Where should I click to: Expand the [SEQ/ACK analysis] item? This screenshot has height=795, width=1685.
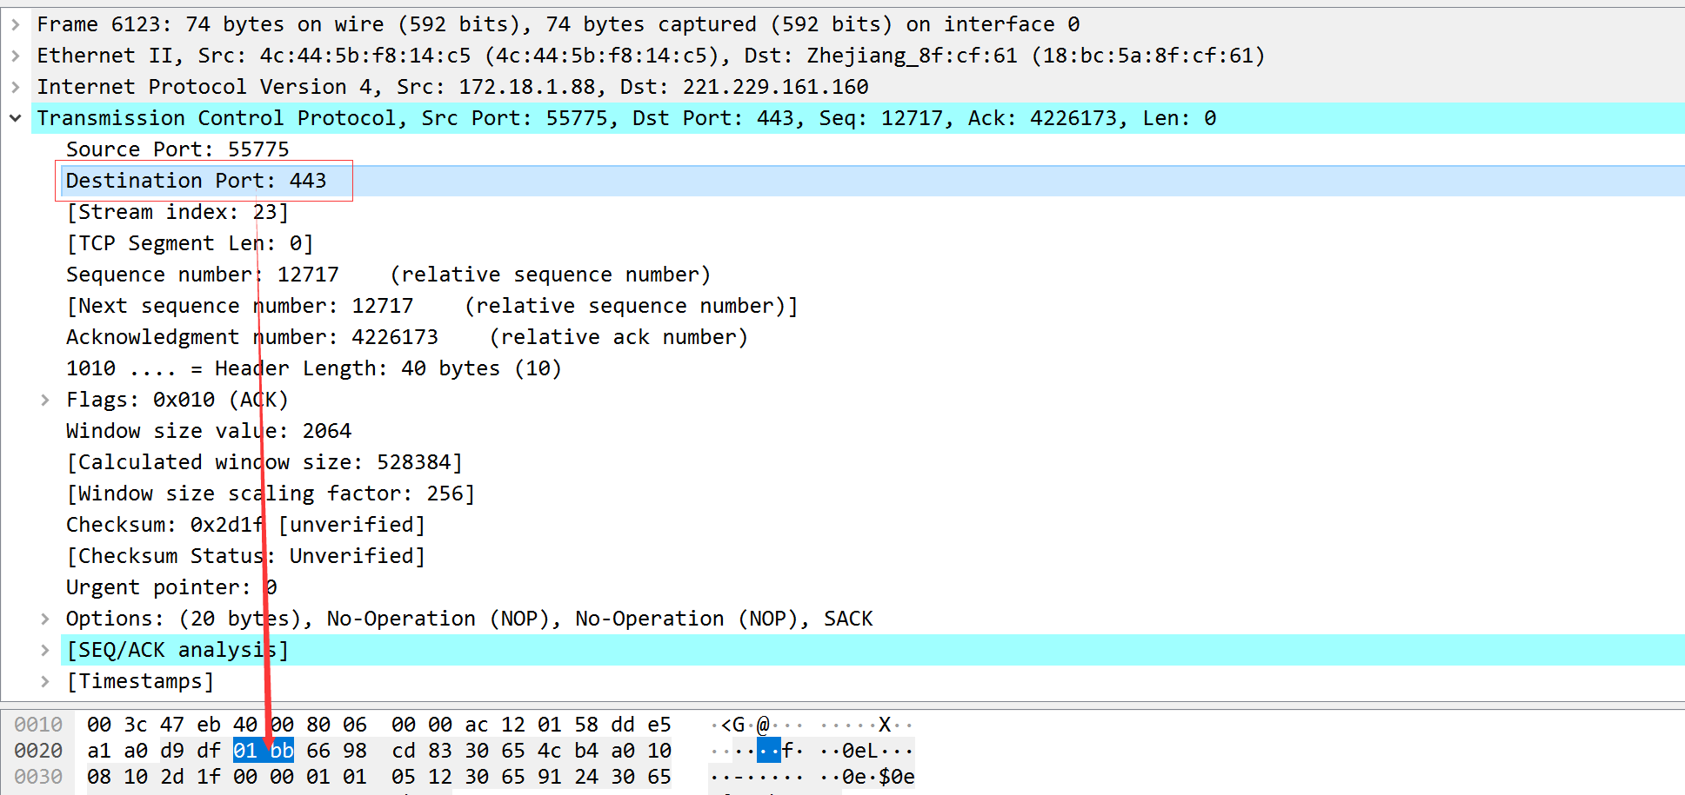tap(45, 650)
